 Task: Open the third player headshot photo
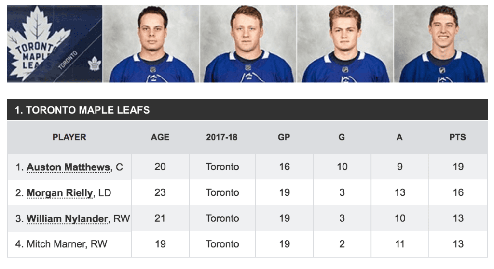point(345,44)
